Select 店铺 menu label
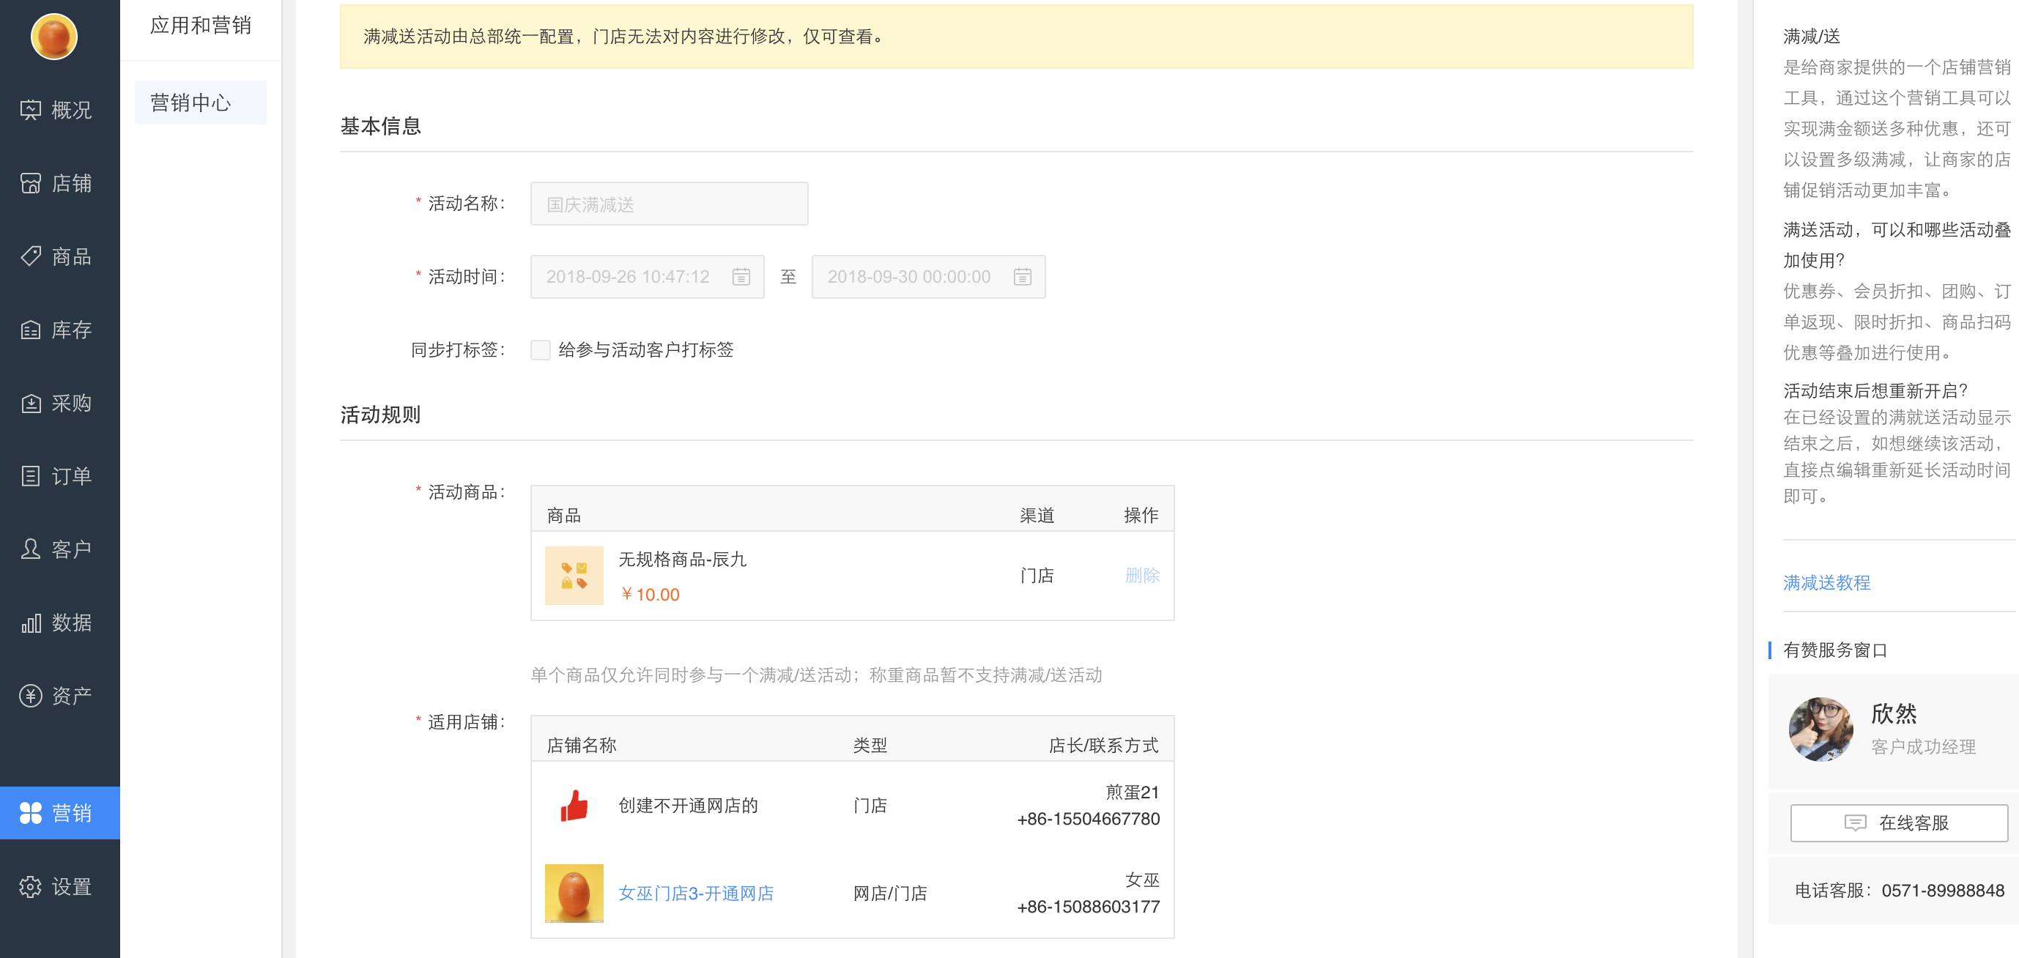The image size is (2019, 958). pyautogui.click(x=71, y=183)
